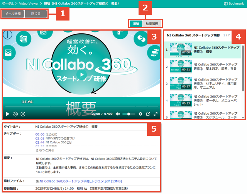This screenshot has width=247, height=194.
Task: Go to the ポータル breadcrumb link
Action: pos(8,3)
